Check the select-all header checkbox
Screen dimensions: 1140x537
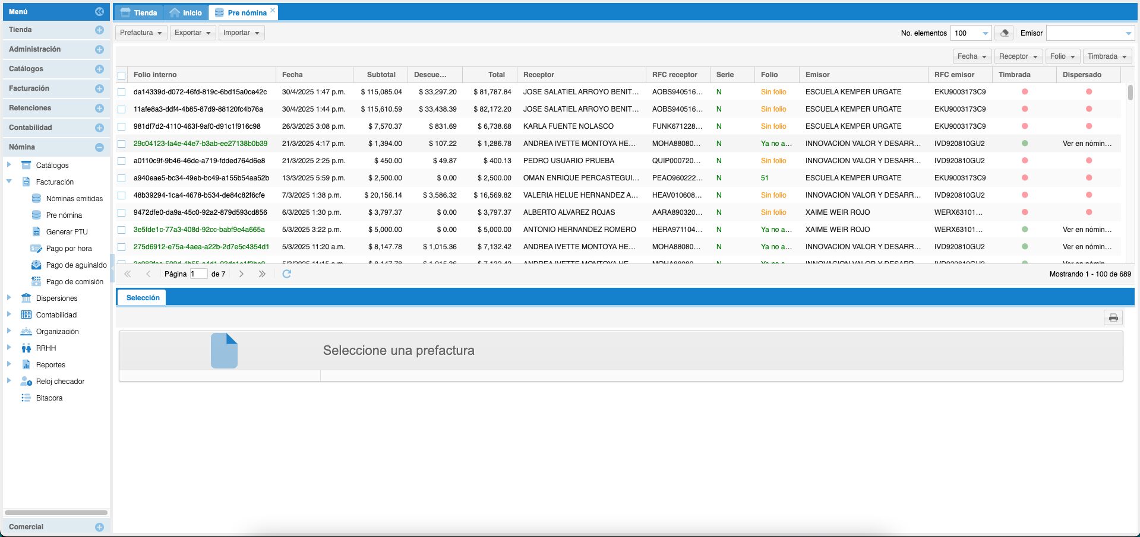click(122, 75)
